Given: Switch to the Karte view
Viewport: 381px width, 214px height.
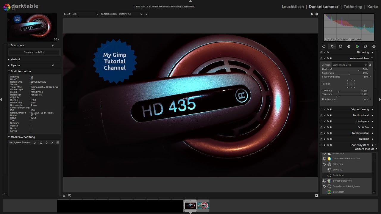Looking at the screenshot, I should [x=372, y=7].
